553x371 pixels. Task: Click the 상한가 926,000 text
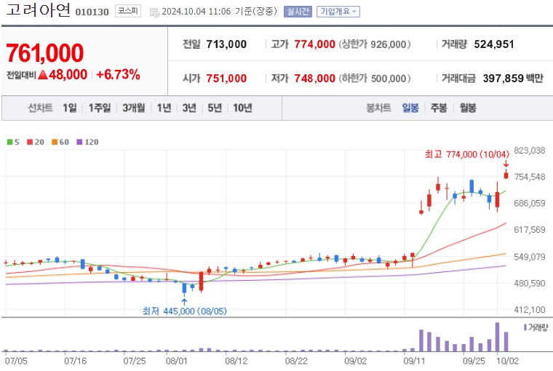375,44
